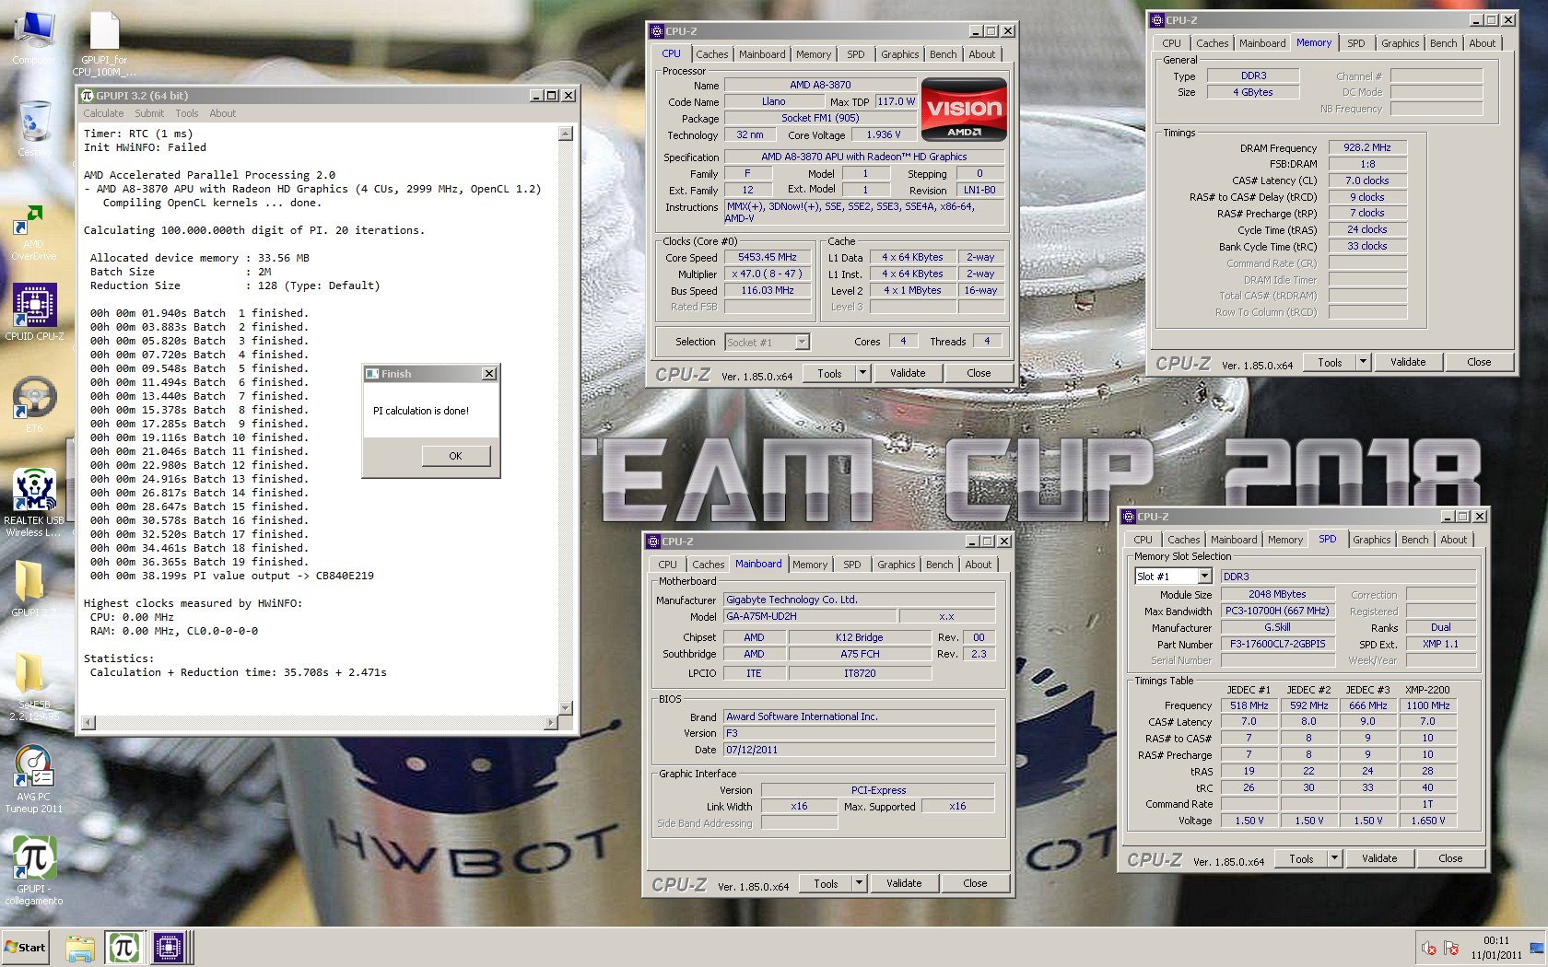
Task: Switch to Graphics tab in CPU-Z Memory window
Action: pyautogui.click(x=1400, y=43)
